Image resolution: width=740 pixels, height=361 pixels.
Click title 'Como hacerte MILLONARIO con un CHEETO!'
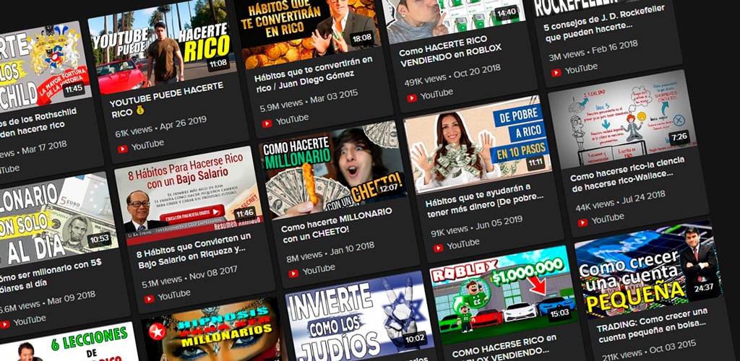click(337, 225)
